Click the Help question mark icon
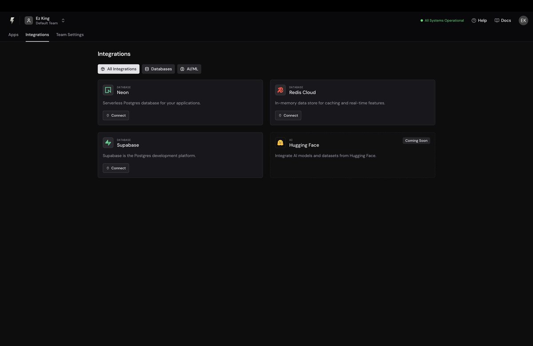The image size is (533, 346). pos(474,20)
